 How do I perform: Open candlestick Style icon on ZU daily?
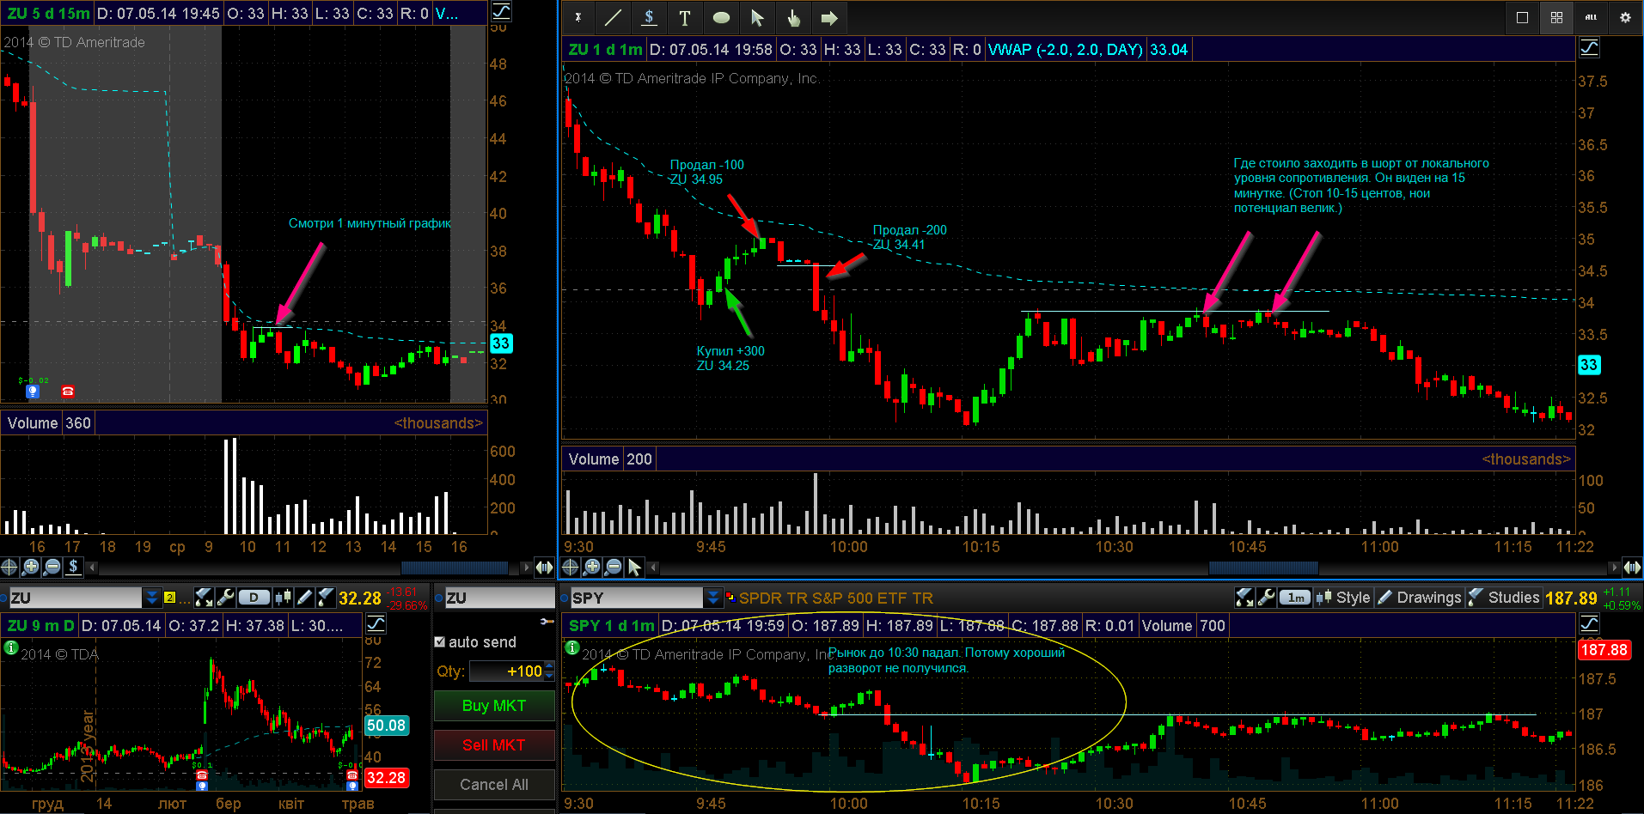(283, 598)
